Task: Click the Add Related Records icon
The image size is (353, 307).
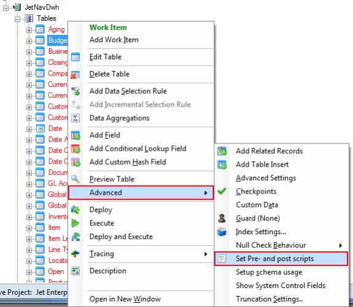Action: 222,151
